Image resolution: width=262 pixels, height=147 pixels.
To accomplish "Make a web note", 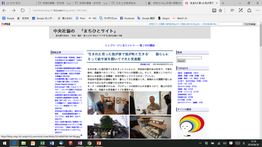I will (241, 10).
